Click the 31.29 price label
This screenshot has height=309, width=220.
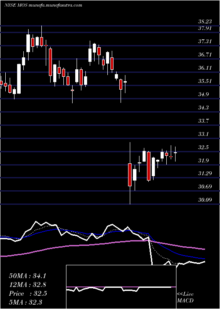pyautogui.click(x=205, y=173)
